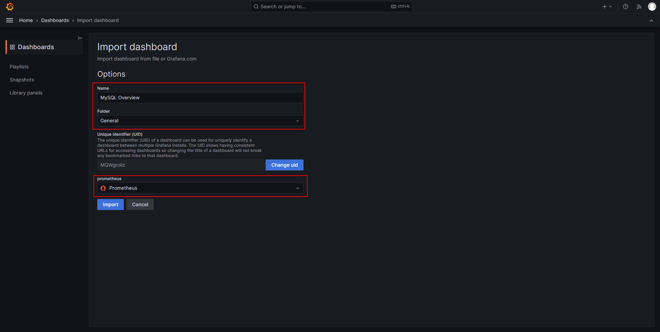Open the plus add-new menu
This screenshot has height=332, width=660.
coord(607,7)
